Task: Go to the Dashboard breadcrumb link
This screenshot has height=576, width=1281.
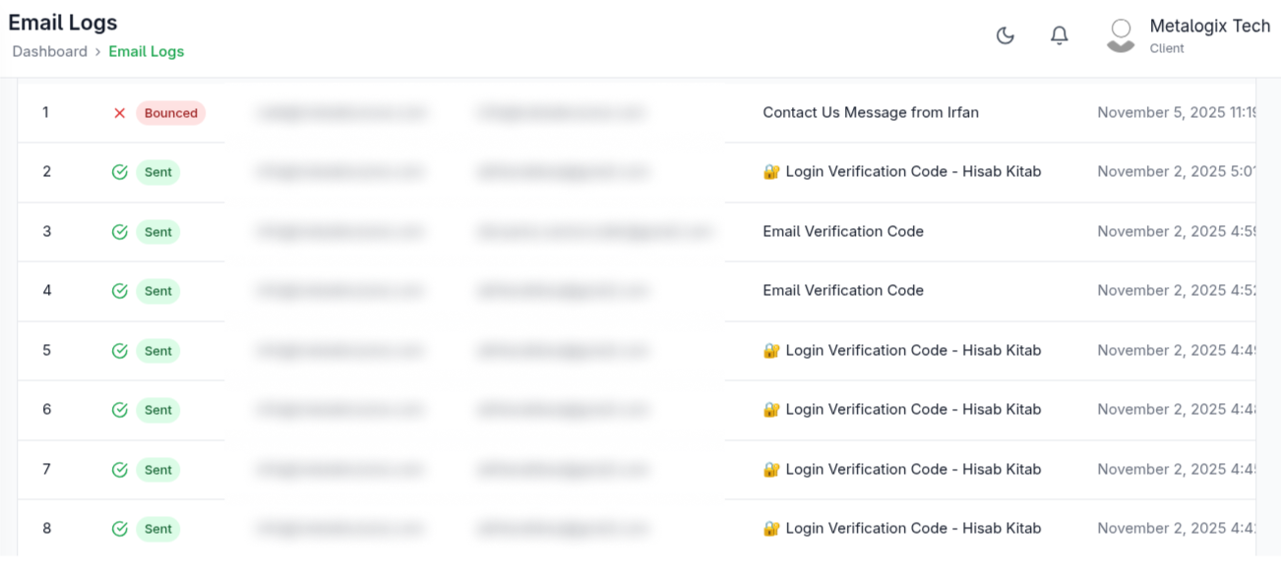Action: [49, 51]
